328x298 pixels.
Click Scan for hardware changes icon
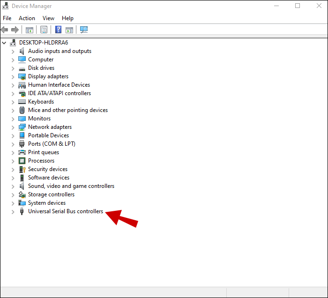(84, 30)
